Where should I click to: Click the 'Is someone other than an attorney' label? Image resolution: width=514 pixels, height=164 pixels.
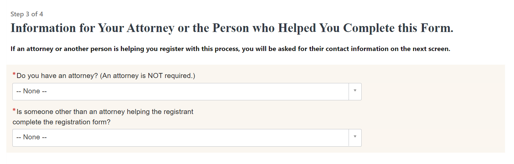[x=104, y=112]
